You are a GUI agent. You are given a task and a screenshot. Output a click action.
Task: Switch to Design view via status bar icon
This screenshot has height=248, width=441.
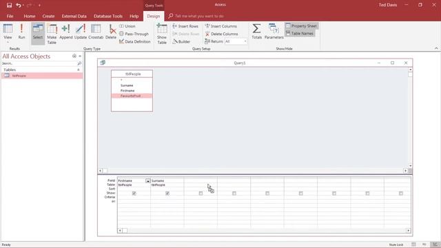435,245
